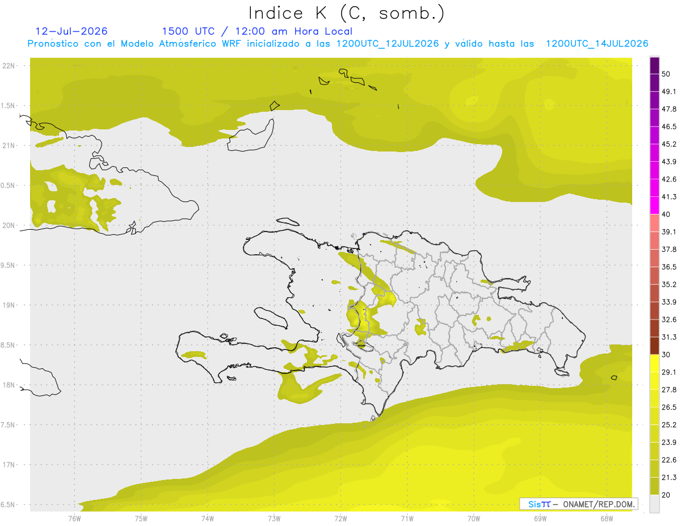Screen dimensions: 681x526
Task: Click the 19N latitude tick label
Action: click(9, 305)
